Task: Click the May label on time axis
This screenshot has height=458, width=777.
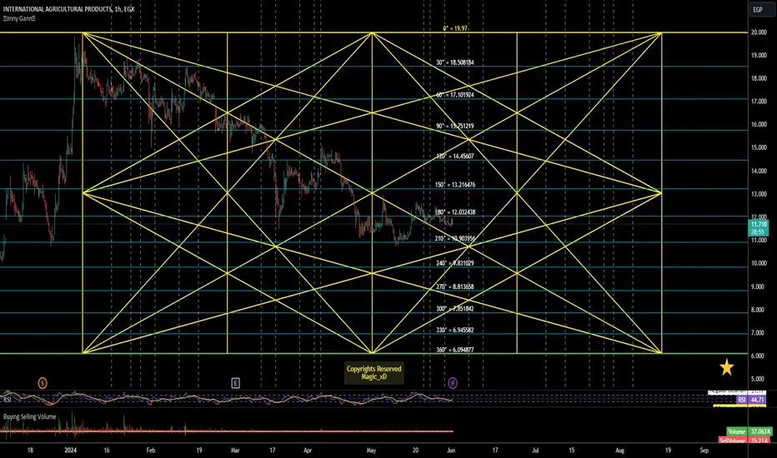Action: point(371,451)
